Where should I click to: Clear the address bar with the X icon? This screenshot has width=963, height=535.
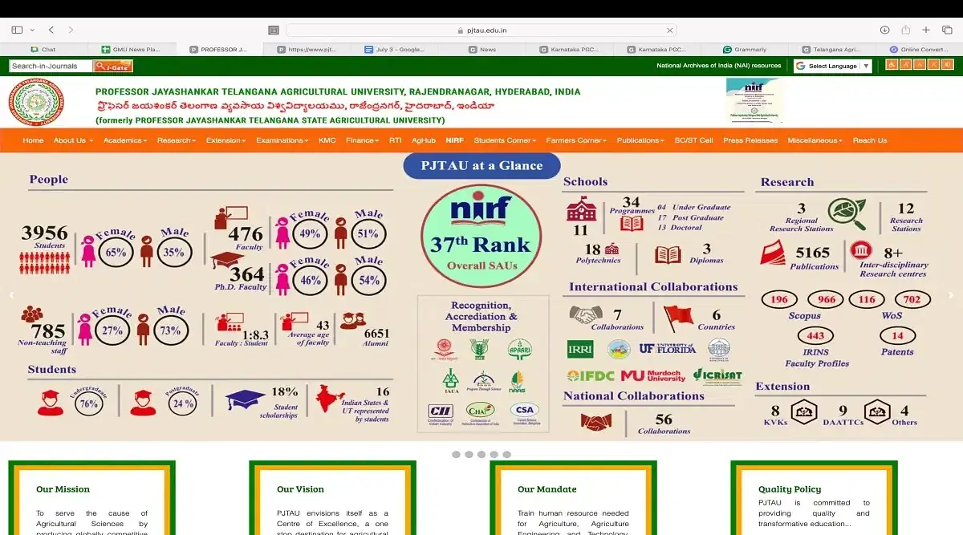tap(668, 30)
